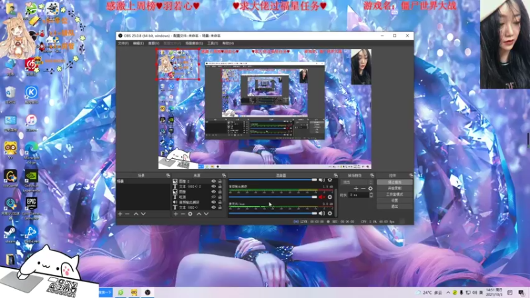This screenshot has height=298, width=530.
Task: Click the 工作室模式 studio mode button
Action: point(394,194)
